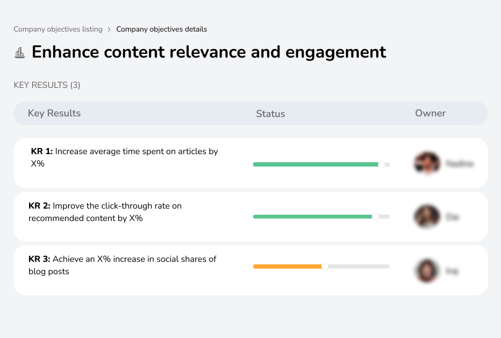Viewport: 501px width, 338px height.
Task: Click the Key Results column header
Action: pos(54,113)
